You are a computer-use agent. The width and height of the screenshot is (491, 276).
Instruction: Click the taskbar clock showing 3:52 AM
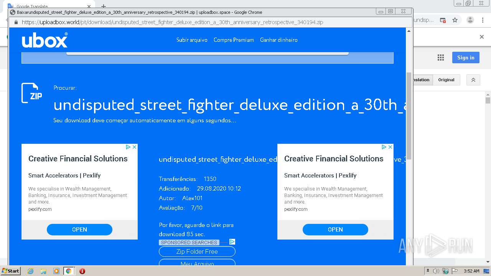[471, 271]
